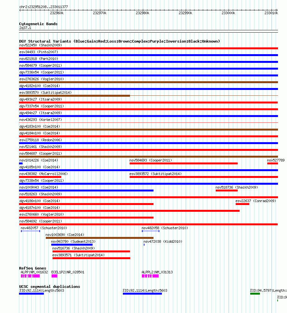287x313 pixels.
Task: Select dgv493n27 (Itsara2009) label
Action: tap(41, 99)
